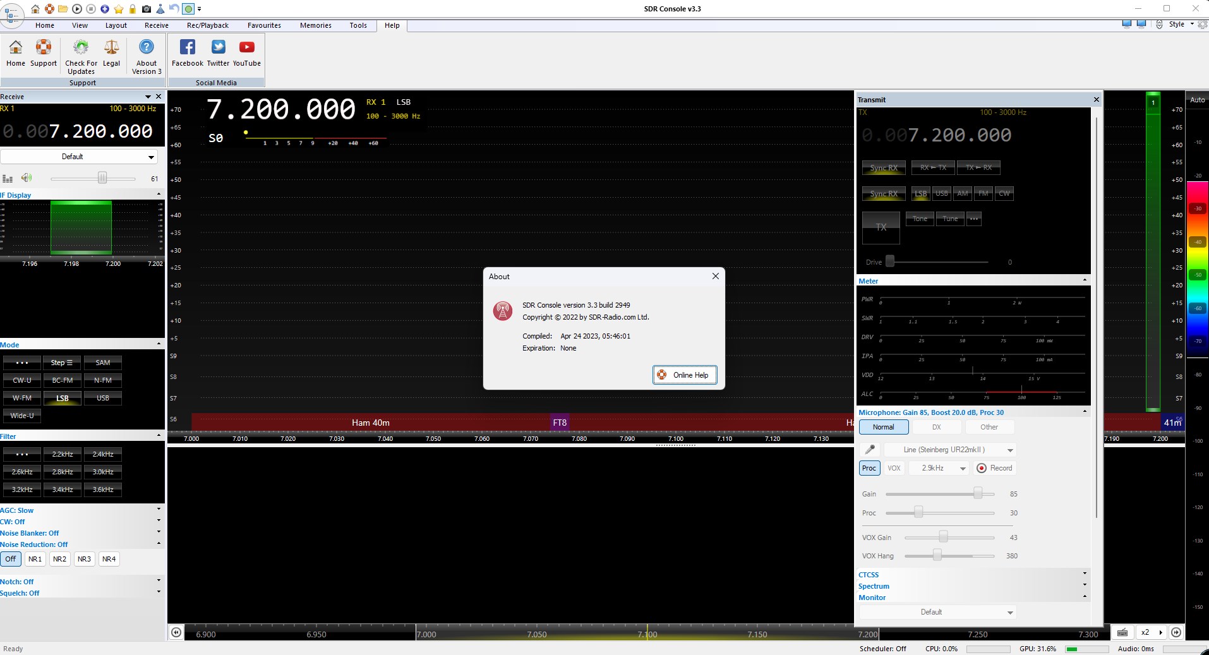The width and height of the screenshot is (1209, 655).
Task: Open the View ribbon tab
Action: (x=80, y=25)
